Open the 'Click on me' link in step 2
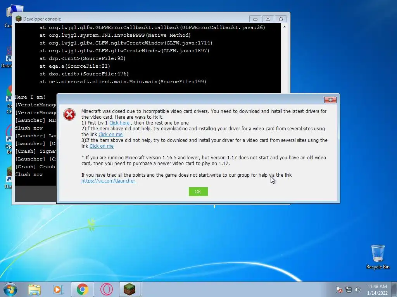 point(110,135)
